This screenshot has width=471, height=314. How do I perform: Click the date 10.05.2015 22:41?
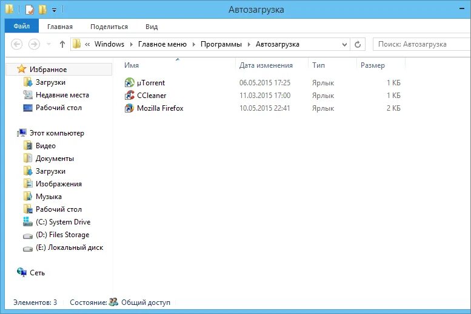tap(265, 108)
